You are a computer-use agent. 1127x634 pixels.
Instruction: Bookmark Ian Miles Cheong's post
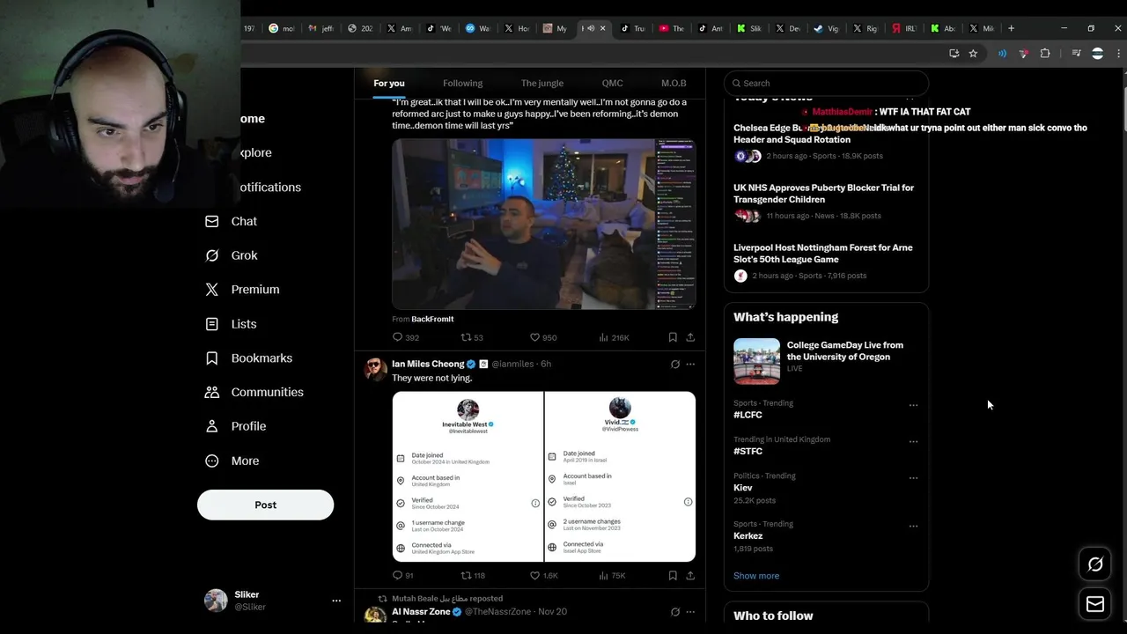click(x=673, y=575)
